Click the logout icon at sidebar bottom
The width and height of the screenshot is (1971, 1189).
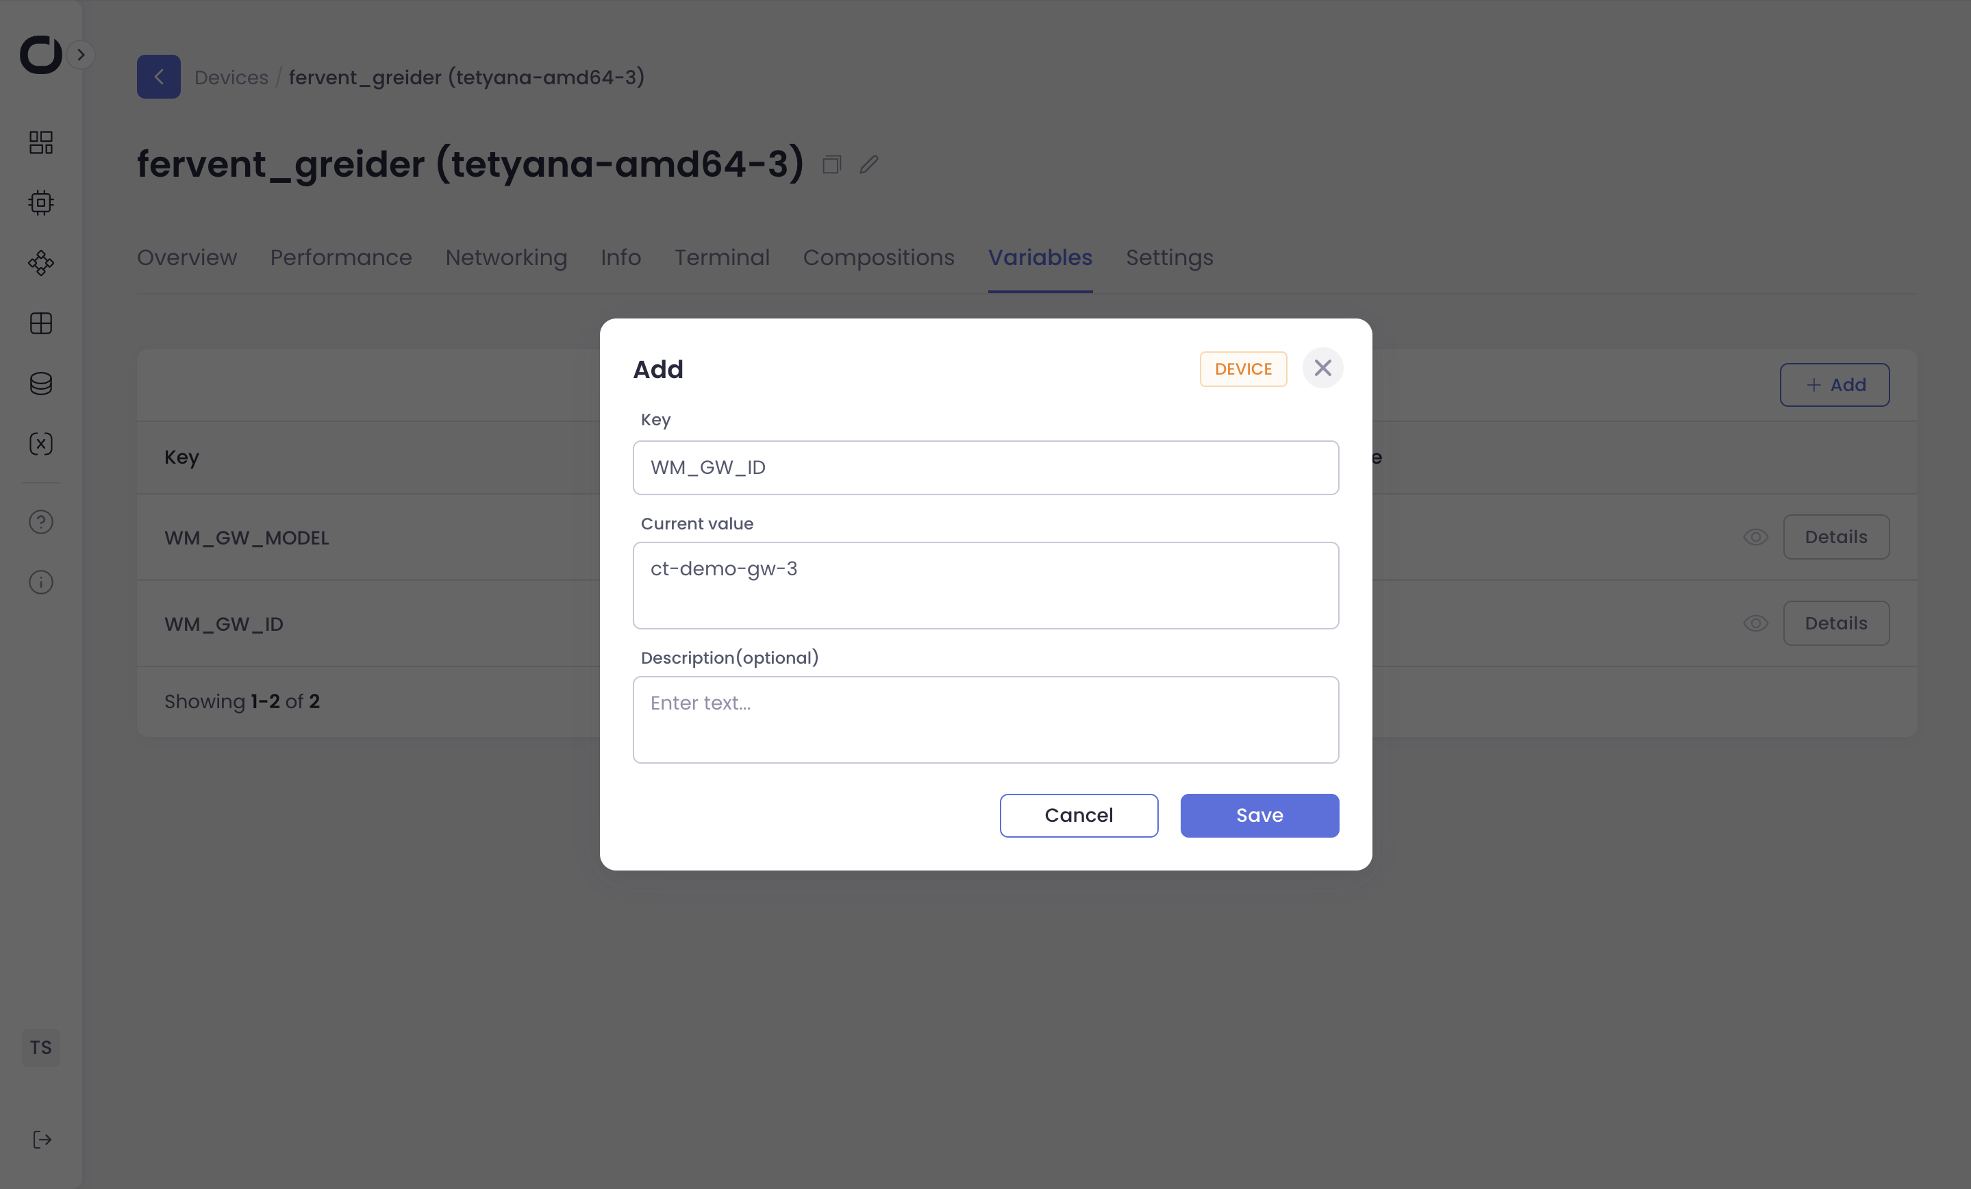(x=42, y=1140)
